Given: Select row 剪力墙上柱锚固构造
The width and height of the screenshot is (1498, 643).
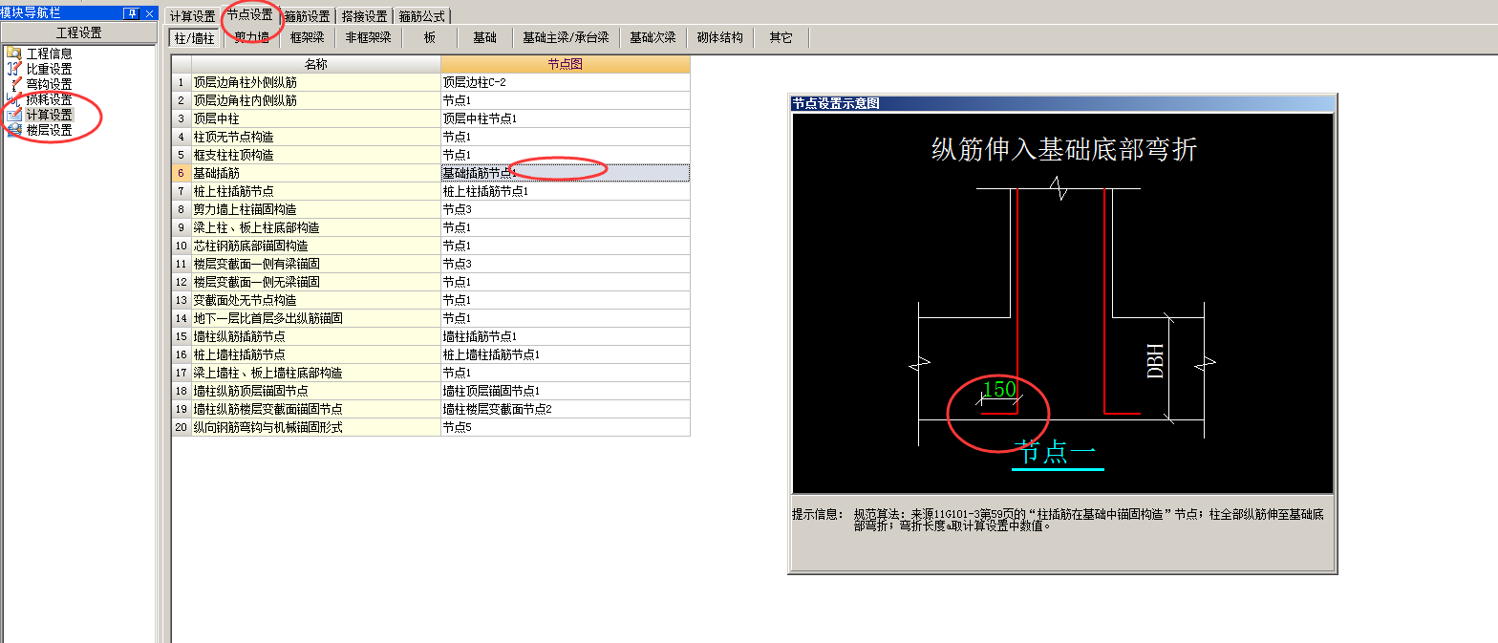Looking at the screenshot, I should point(316,209).
